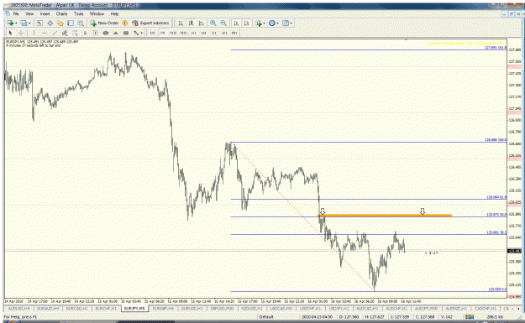Select the Crosshair tool
The width and height of the screenshot is (525, 323).
pos(21,33)
